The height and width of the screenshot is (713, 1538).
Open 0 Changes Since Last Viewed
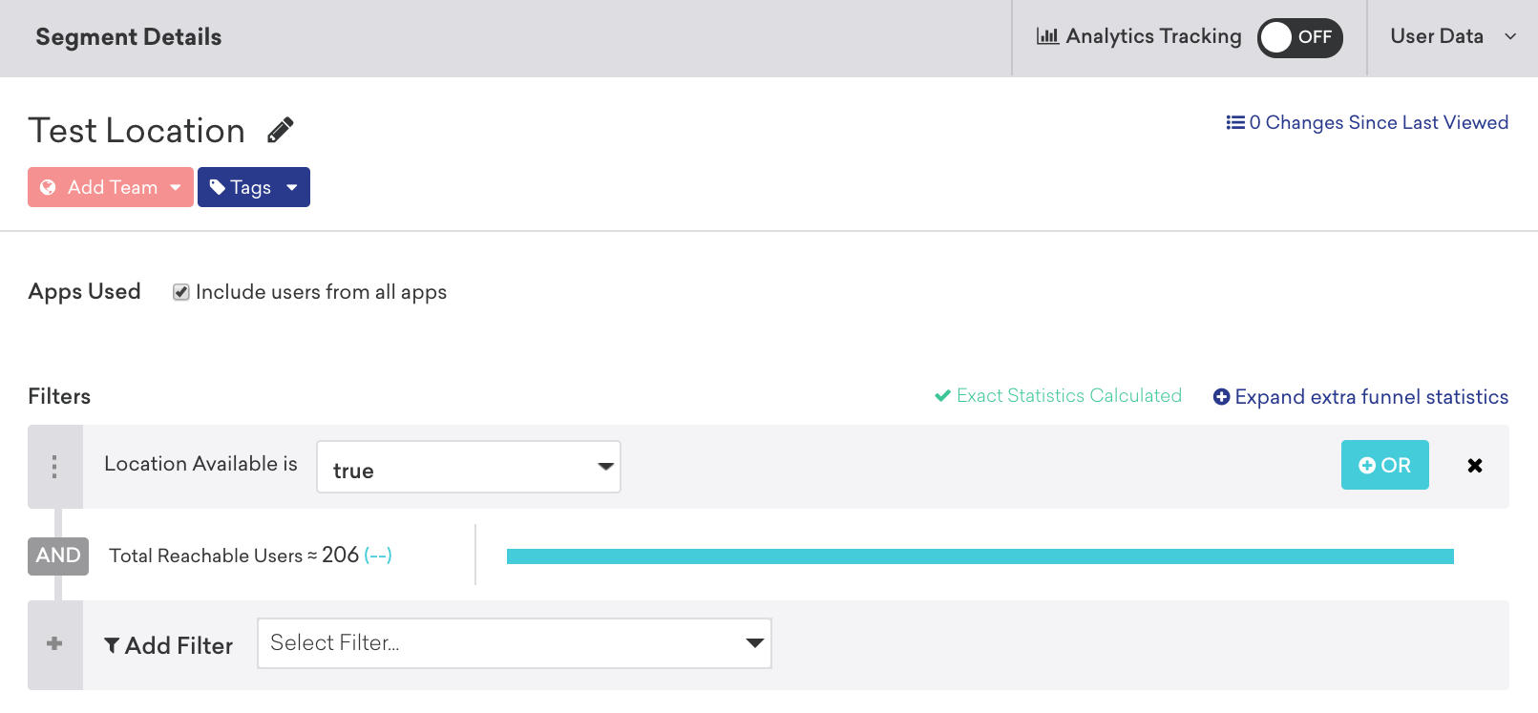tap(1367, 122)
